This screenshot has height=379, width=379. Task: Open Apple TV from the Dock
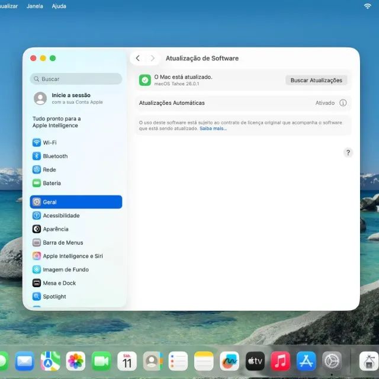click(255, 361)
